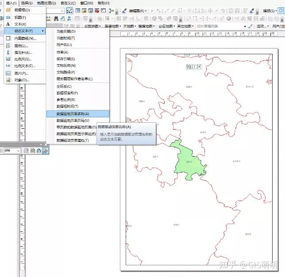Image resolution: width=285 pixels, height=277 pixels.
Task: Choose 文档名称(N) dynamic text
Action: pos(66,66)
